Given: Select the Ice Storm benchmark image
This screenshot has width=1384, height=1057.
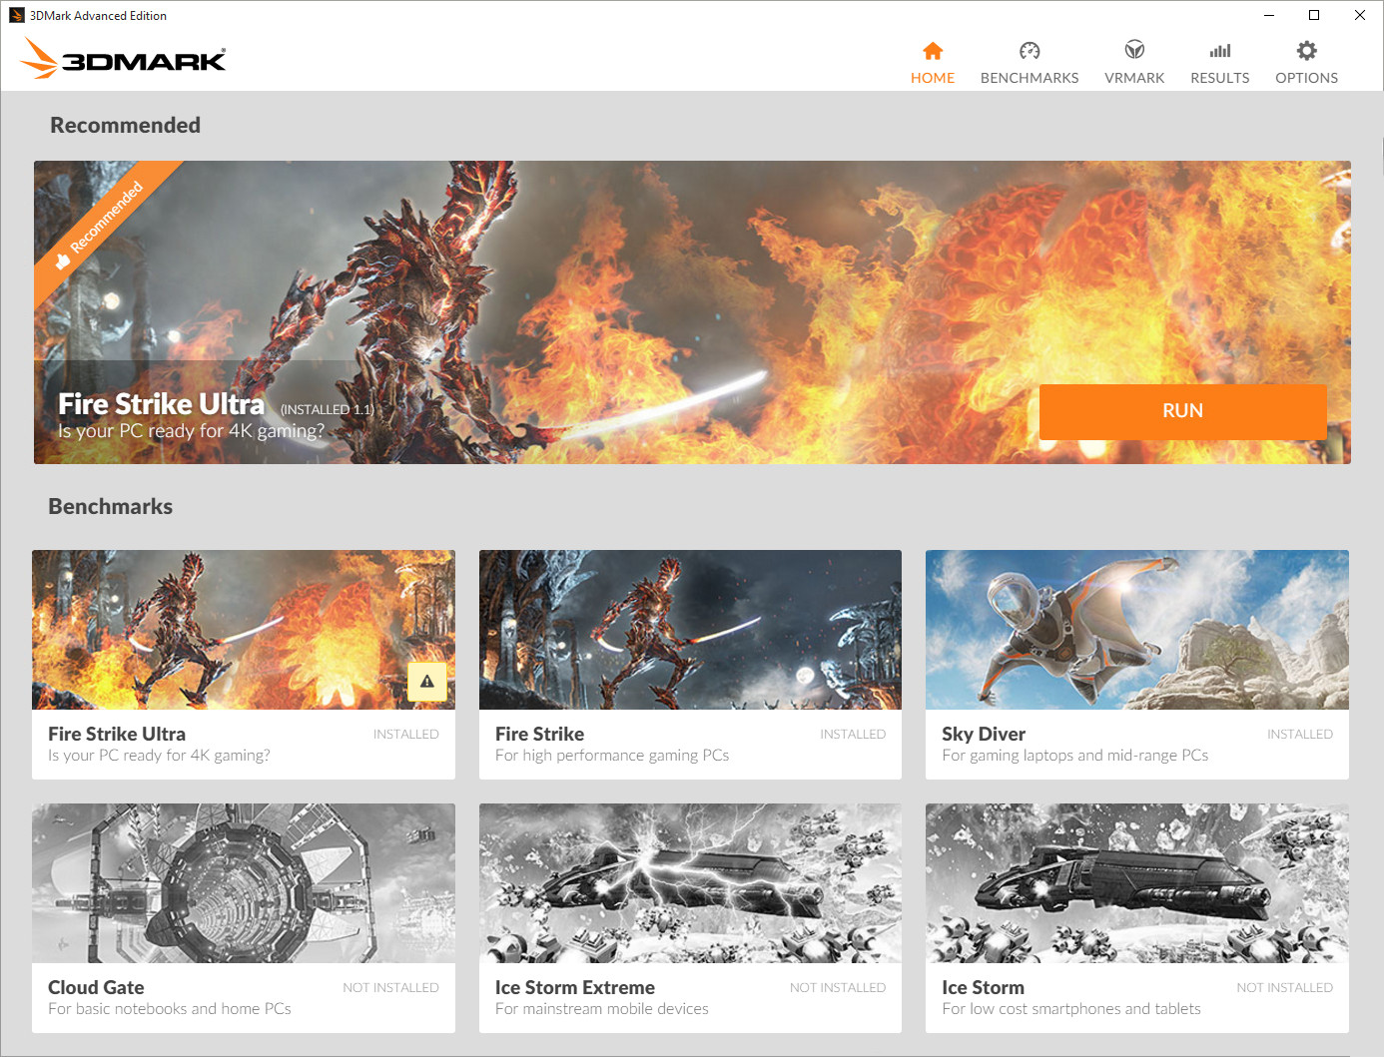Looking at the screenshot, I should click(1136, 883).
